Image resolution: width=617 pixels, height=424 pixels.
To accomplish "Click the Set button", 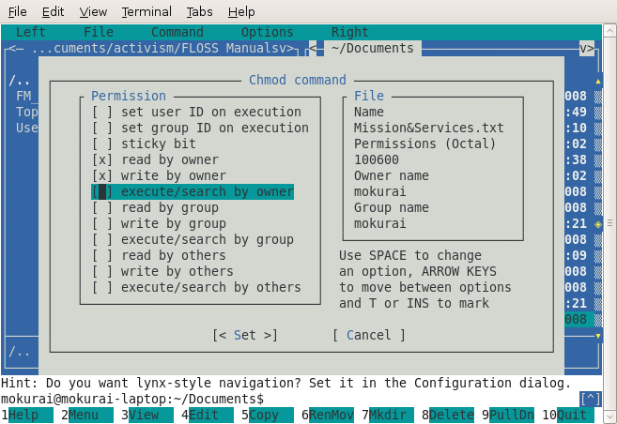I will [x=245, y=335].
